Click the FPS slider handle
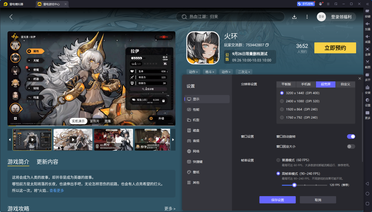Image resolution: width=372 pixels, height=212 pixels. click(294, 185)
